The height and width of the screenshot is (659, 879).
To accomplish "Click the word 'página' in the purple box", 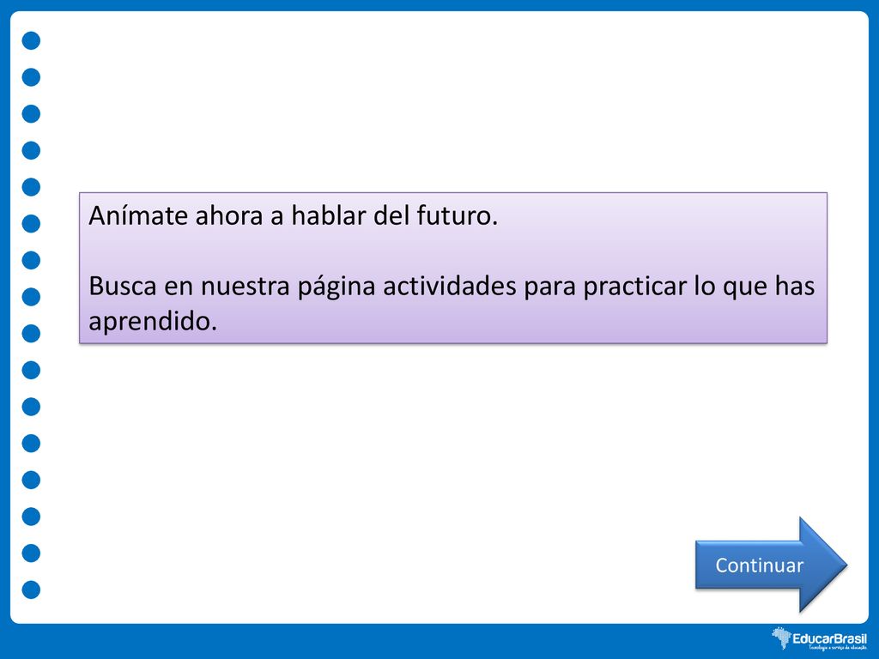I will (336, 287).
